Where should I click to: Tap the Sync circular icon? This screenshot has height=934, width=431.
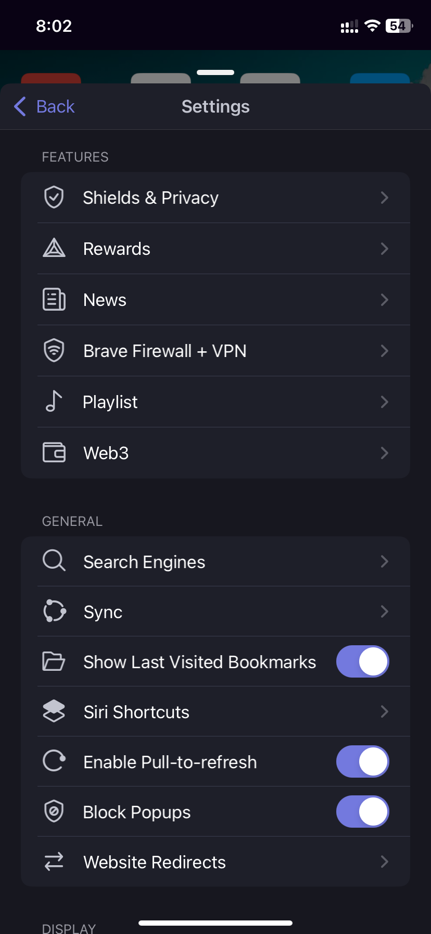click(x=54, y=611)
